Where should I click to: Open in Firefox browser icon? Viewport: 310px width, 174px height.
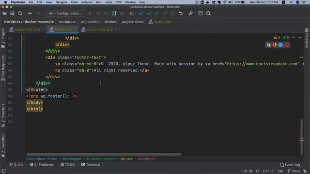(275, 45)
